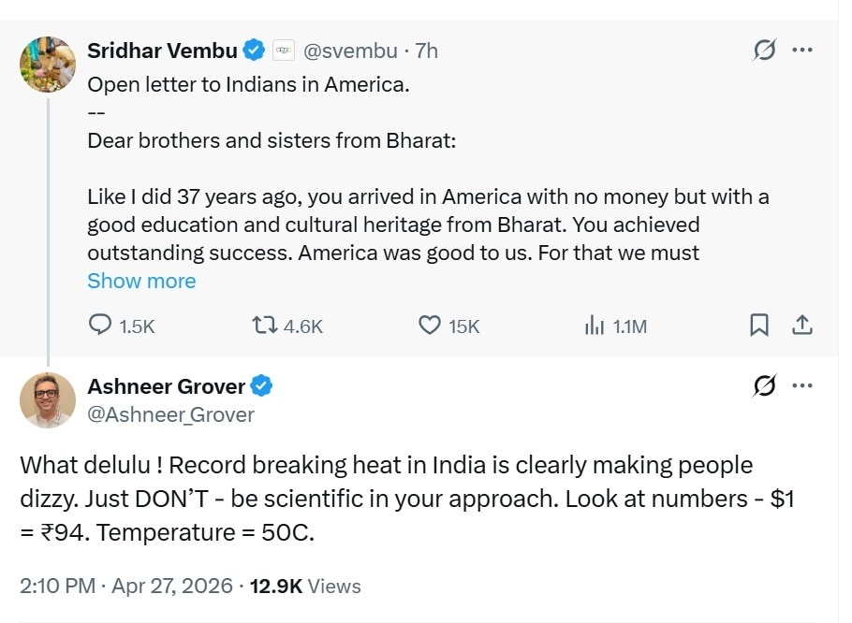Viewport: 852px width, 623px height.
Task: Click the affiliation badge beside Sridhar Vembu
Action: click(x=284, y=51)
